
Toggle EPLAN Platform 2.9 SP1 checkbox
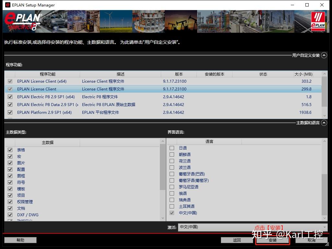pos(10,113)
